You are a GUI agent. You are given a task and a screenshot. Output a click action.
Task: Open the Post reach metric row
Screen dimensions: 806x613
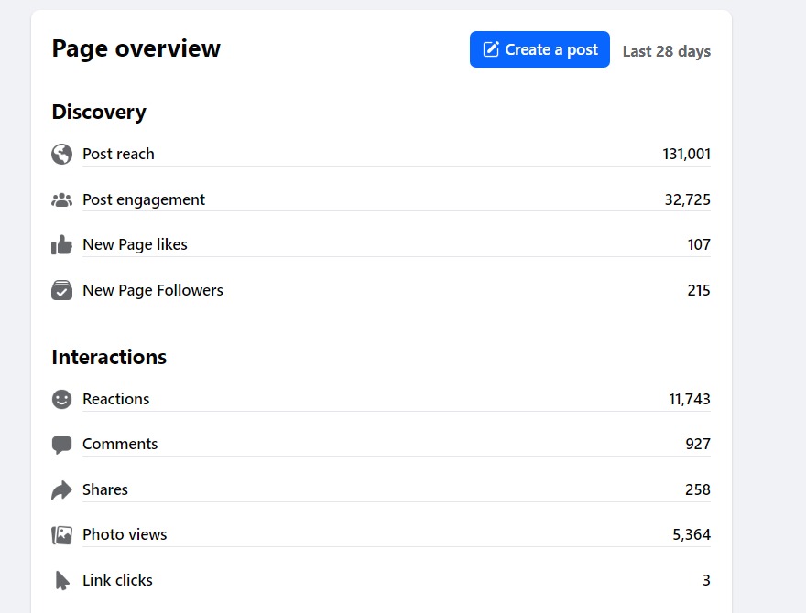[381, 154]
